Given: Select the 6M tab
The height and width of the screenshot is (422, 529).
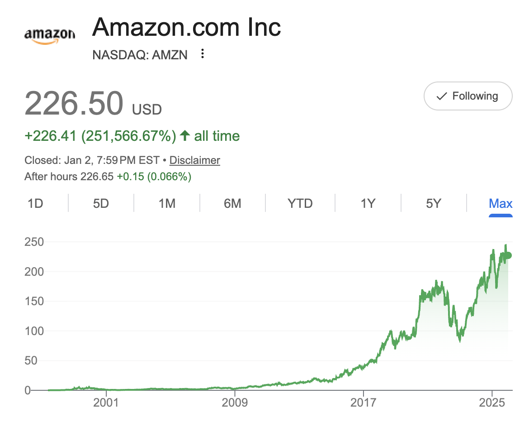Looking at the screenshot, I should tap(232, 203).
